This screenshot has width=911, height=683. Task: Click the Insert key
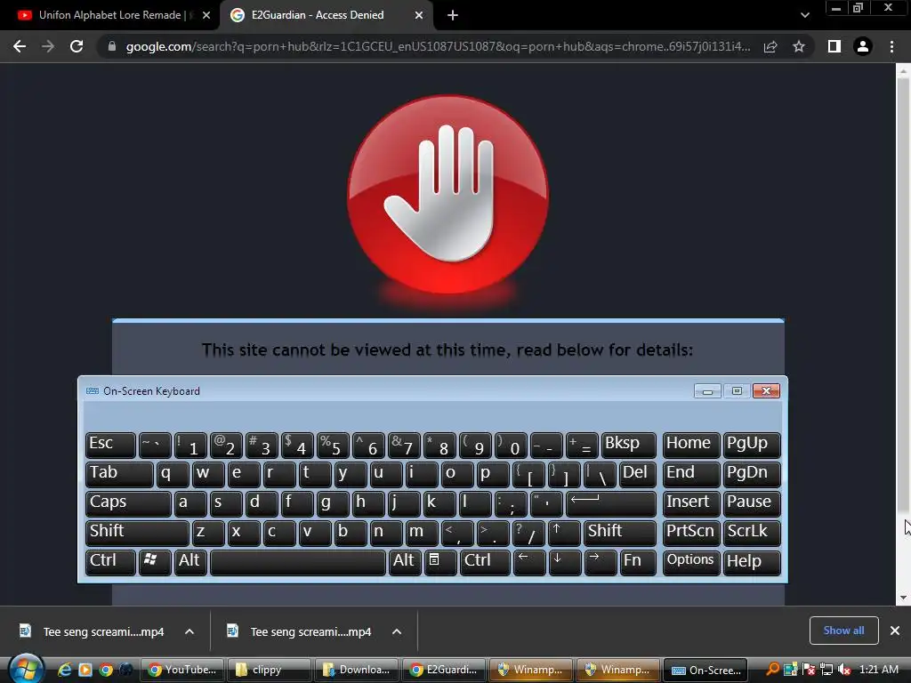pyautogui.click(x=690, y=503)
